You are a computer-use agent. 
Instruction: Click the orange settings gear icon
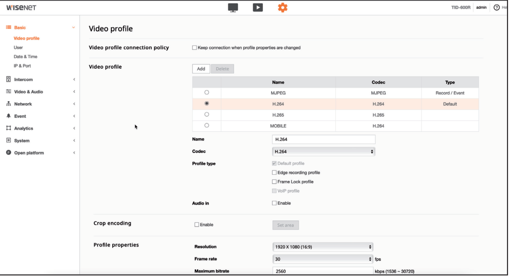pyautogui.click(x=282, y=7)
